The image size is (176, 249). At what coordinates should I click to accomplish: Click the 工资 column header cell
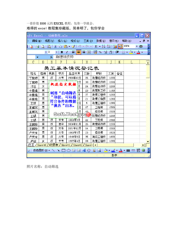[x=111, y=73]
